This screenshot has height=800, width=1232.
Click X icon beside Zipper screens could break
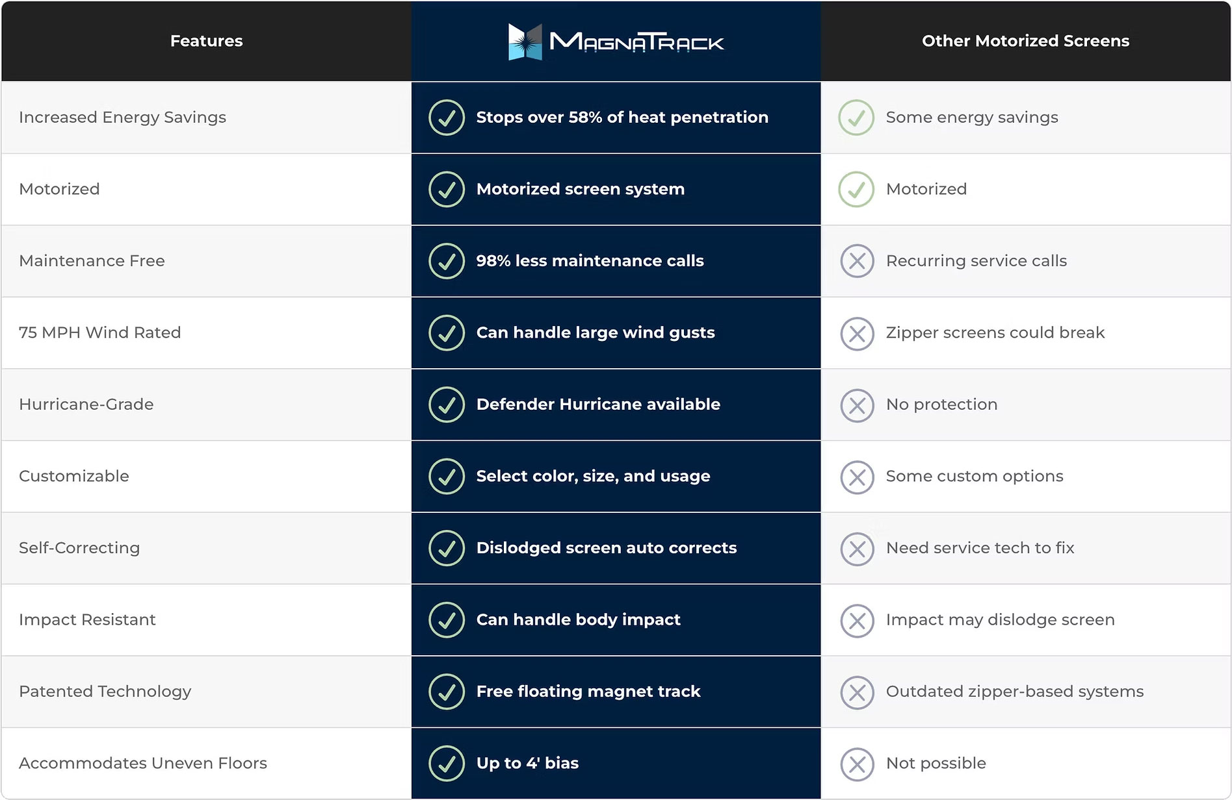tap(857, 334)
